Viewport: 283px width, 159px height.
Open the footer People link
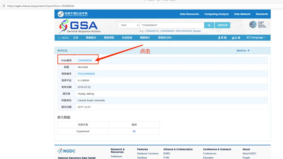point(246,157)
